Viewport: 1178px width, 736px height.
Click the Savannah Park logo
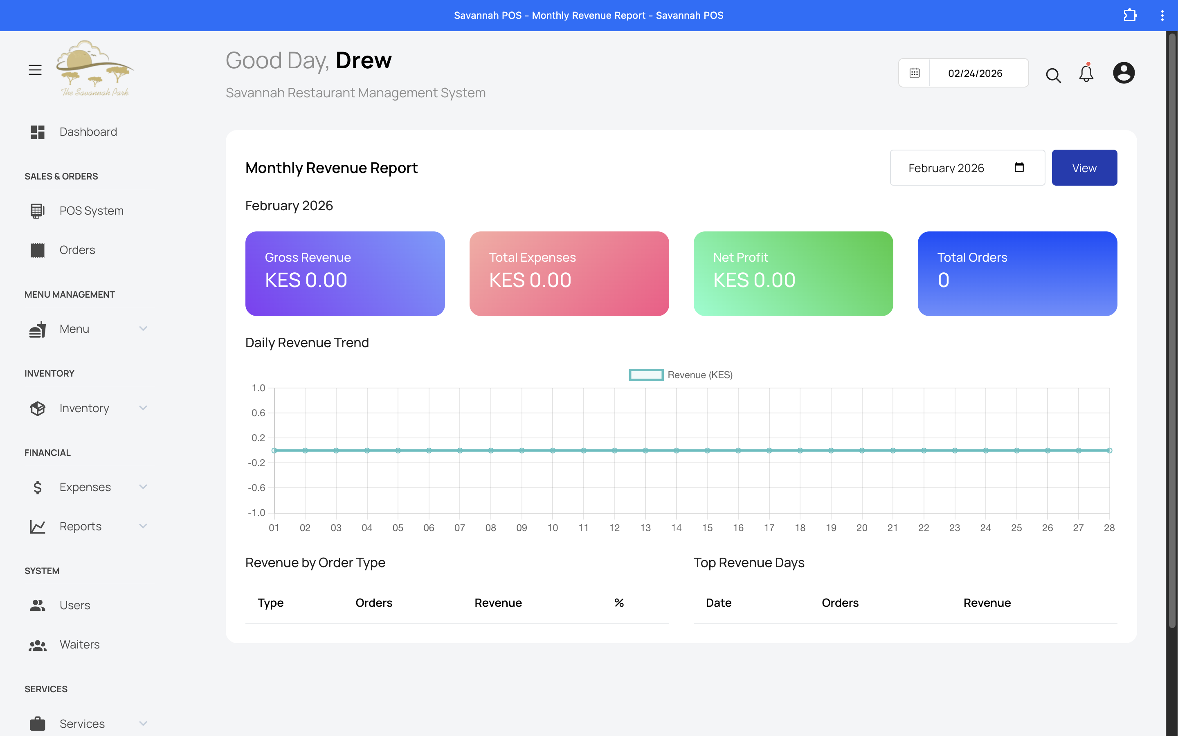94,69
